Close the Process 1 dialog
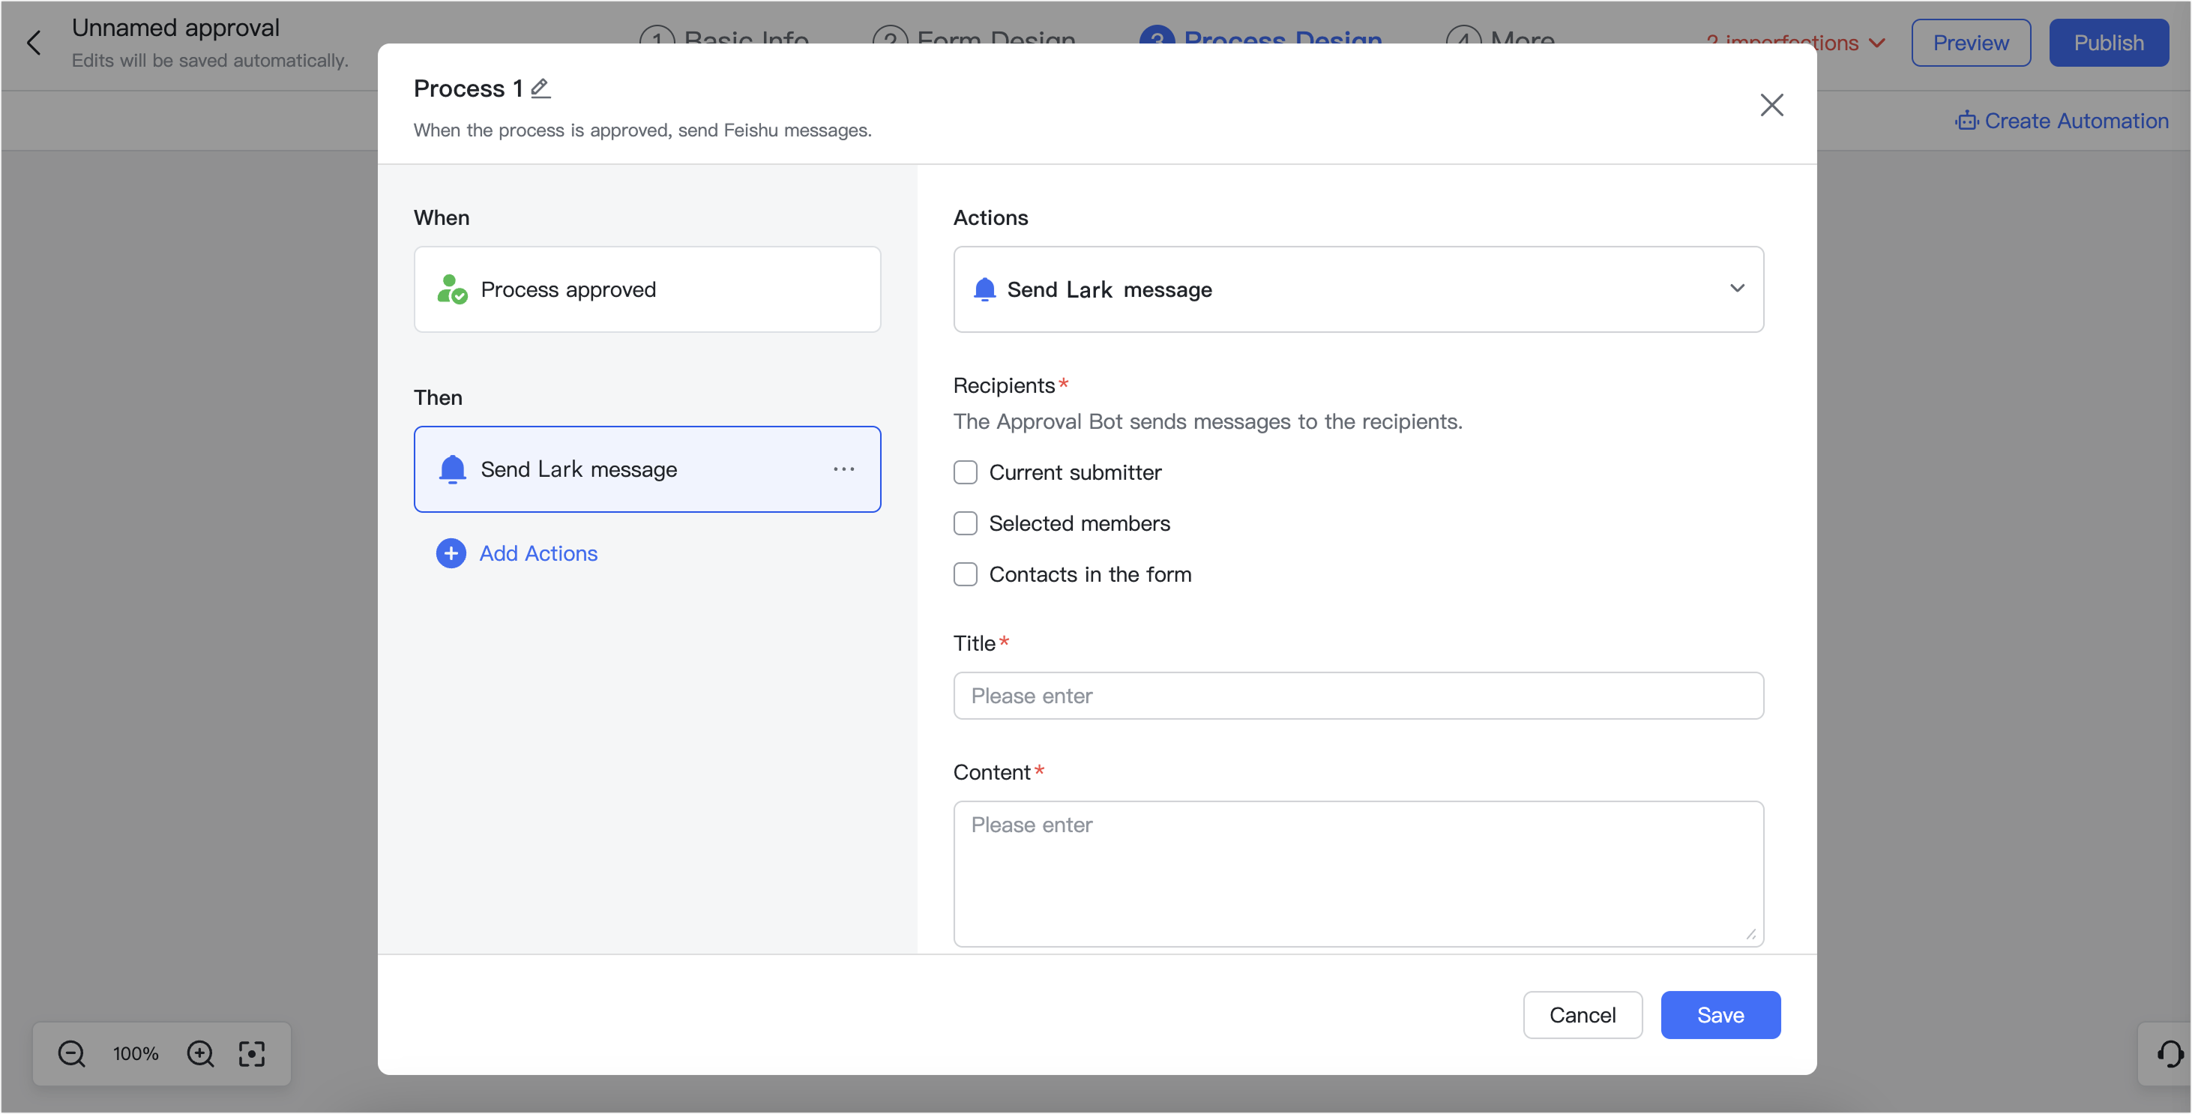 tap(1771, 105)
